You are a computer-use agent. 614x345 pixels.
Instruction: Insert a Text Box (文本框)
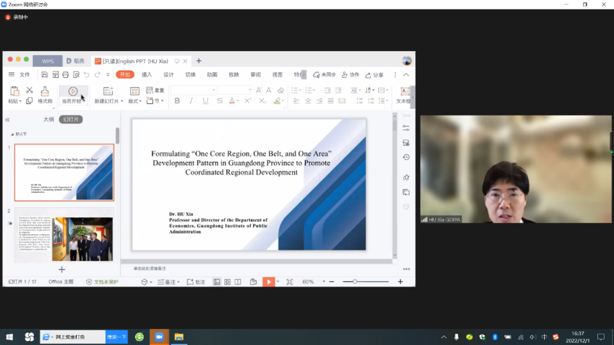coord(404,95)
